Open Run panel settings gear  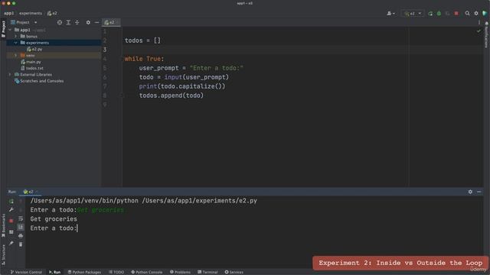click(470, 192)
